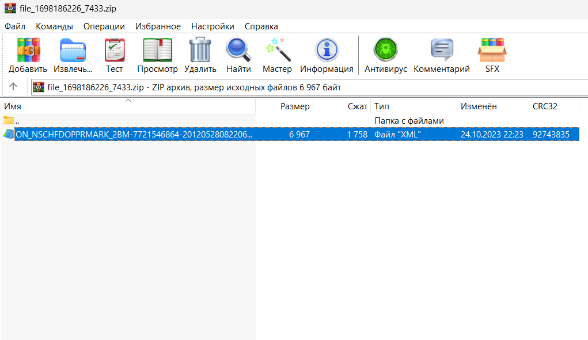Image resolution: width=588 pixels, height=340 pixels.
Task: Click the archive icon in address bar
Action: (x=39, y=87)
